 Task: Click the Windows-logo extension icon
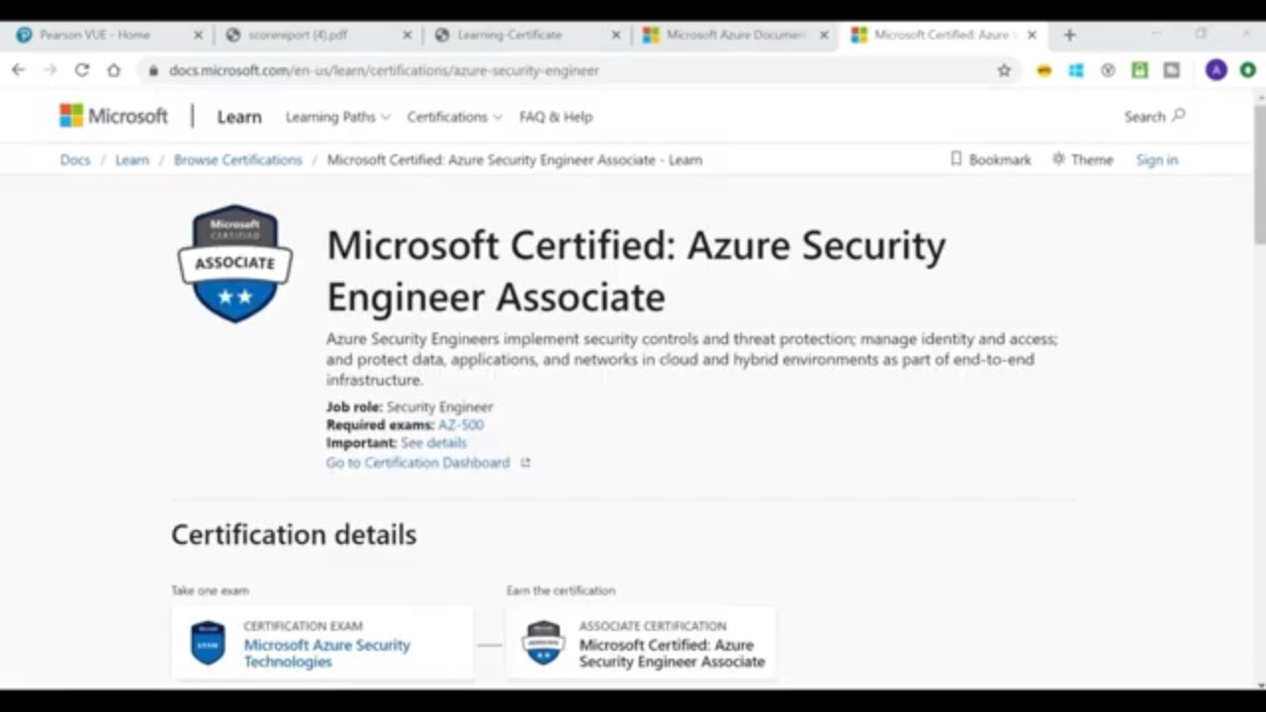(1076, 70)
